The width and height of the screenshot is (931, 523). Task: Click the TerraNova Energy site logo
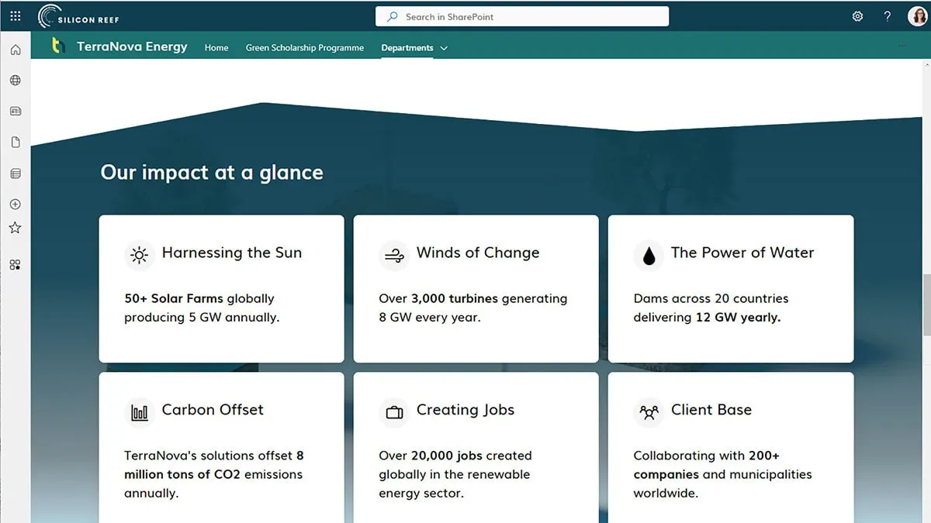click(x=57, y=46)
